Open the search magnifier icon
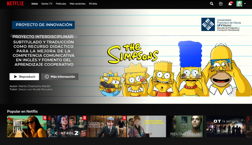This screenshot has width=252, height=145. 212,4
